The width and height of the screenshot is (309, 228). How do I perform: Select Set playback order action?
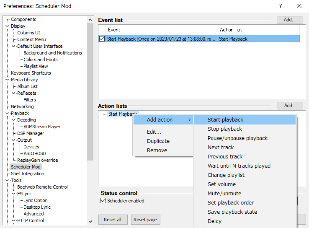245,202
